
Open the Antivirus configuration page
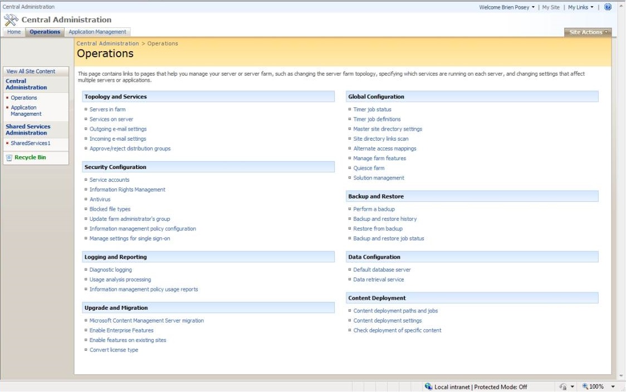pyautogui.click(x=100, y=199)
